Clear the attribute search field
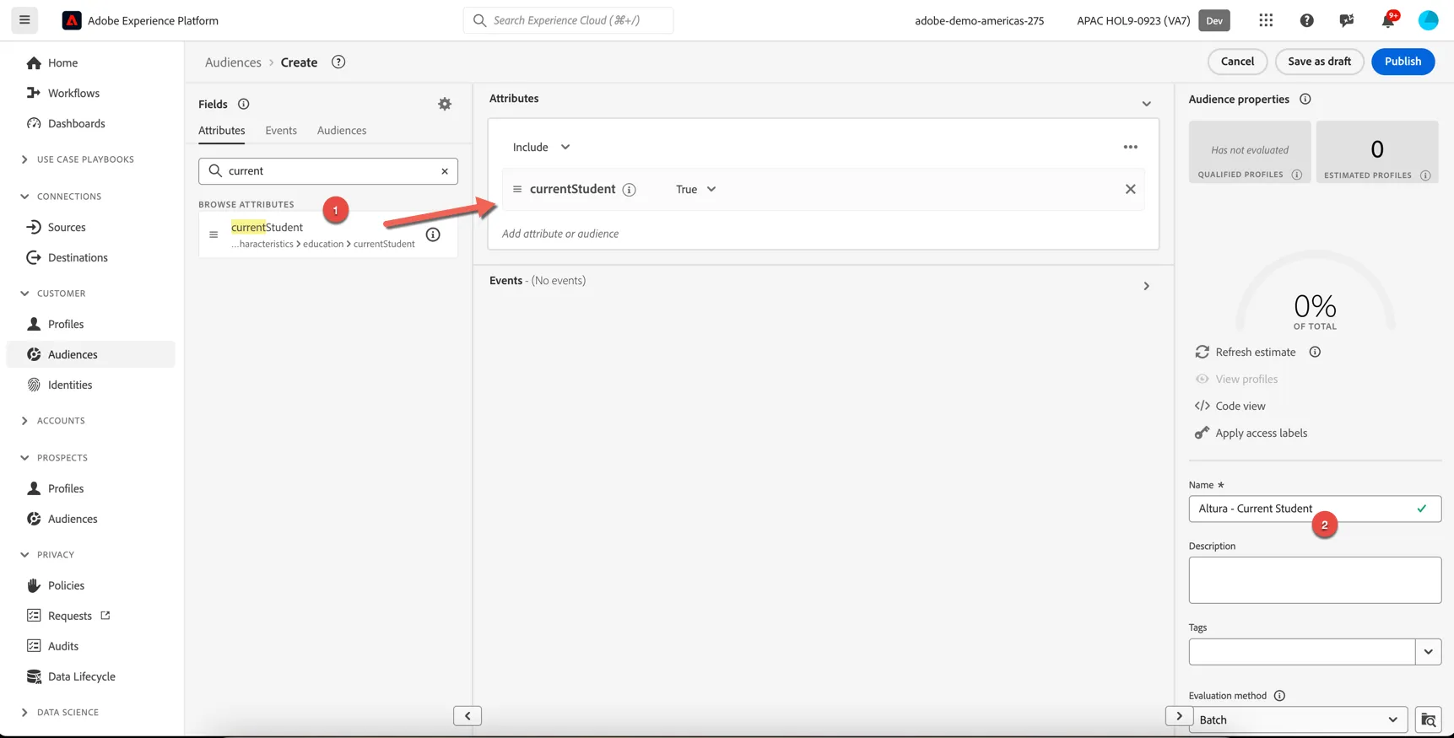This screenshot has width=1454, height=738. (445, 171)
